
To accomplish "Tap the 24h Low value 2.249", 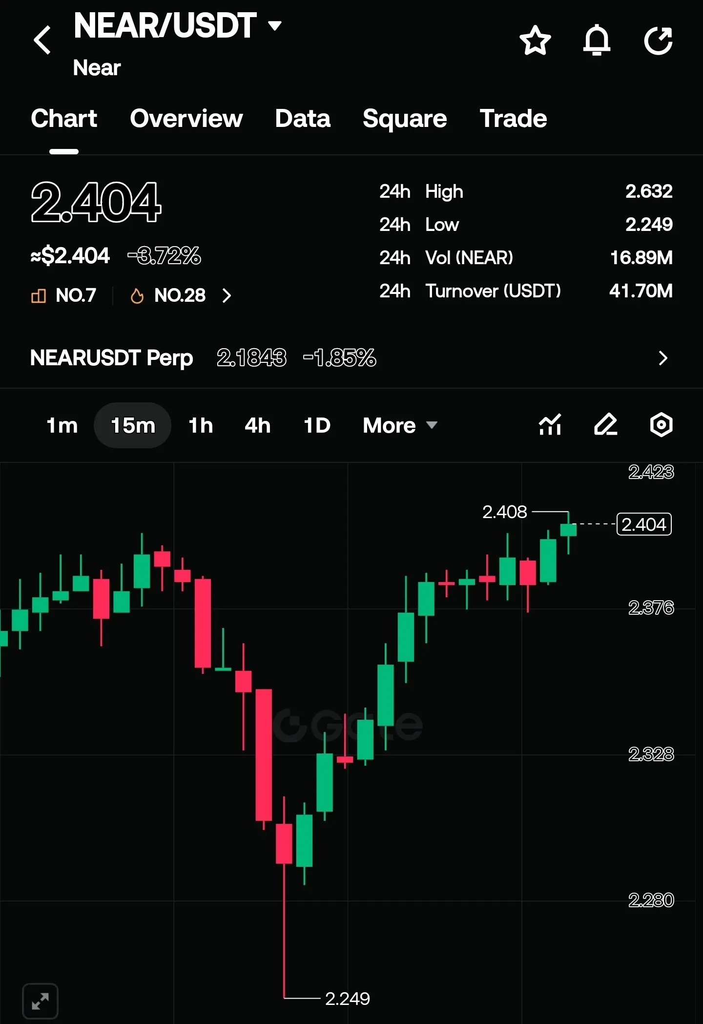I will [x=649, y=225].
